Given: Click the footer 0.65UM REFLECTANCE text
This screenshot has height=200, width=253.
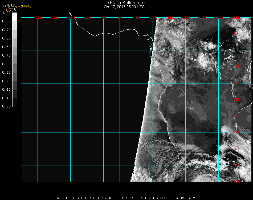Looking at the screenshot, I should coord(93,198).
